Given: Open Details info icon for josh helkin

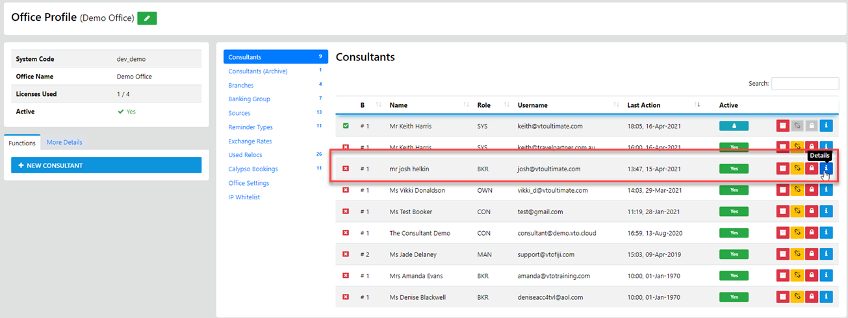Looking at the screenshot, I should click(826, 169).
